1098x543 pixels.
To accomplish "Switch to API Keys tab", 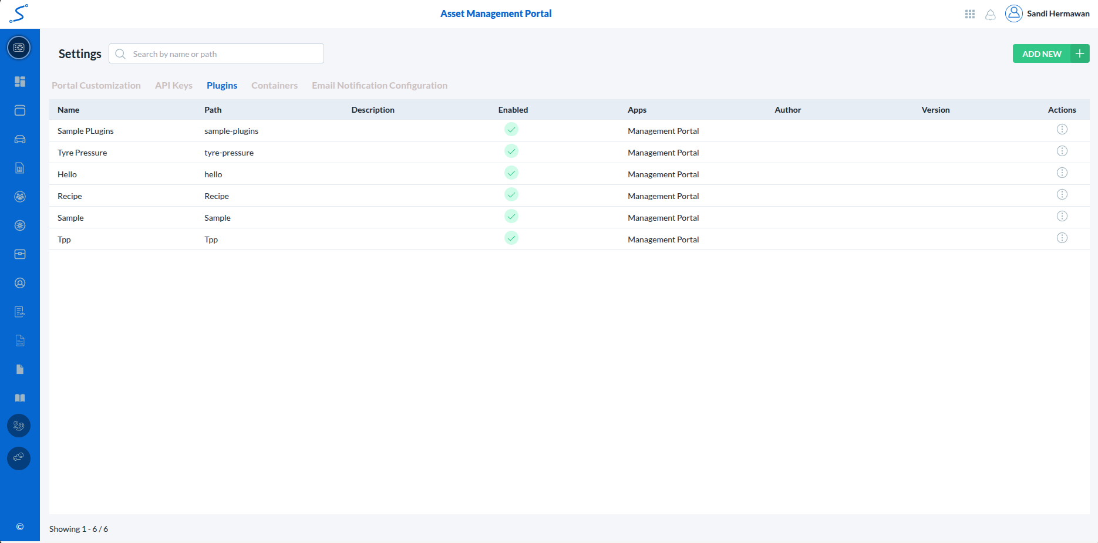I will (174, 86).
